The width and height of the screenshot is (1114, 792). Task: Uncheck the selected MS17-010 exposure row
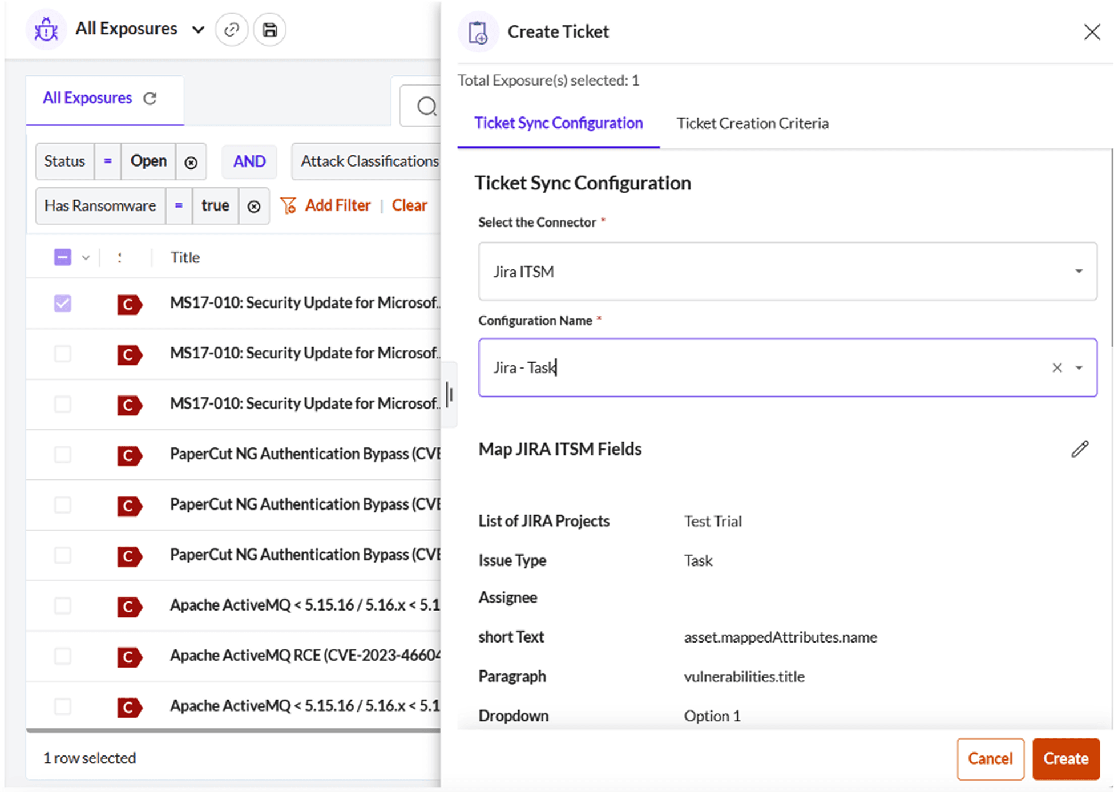pos(62,304)
